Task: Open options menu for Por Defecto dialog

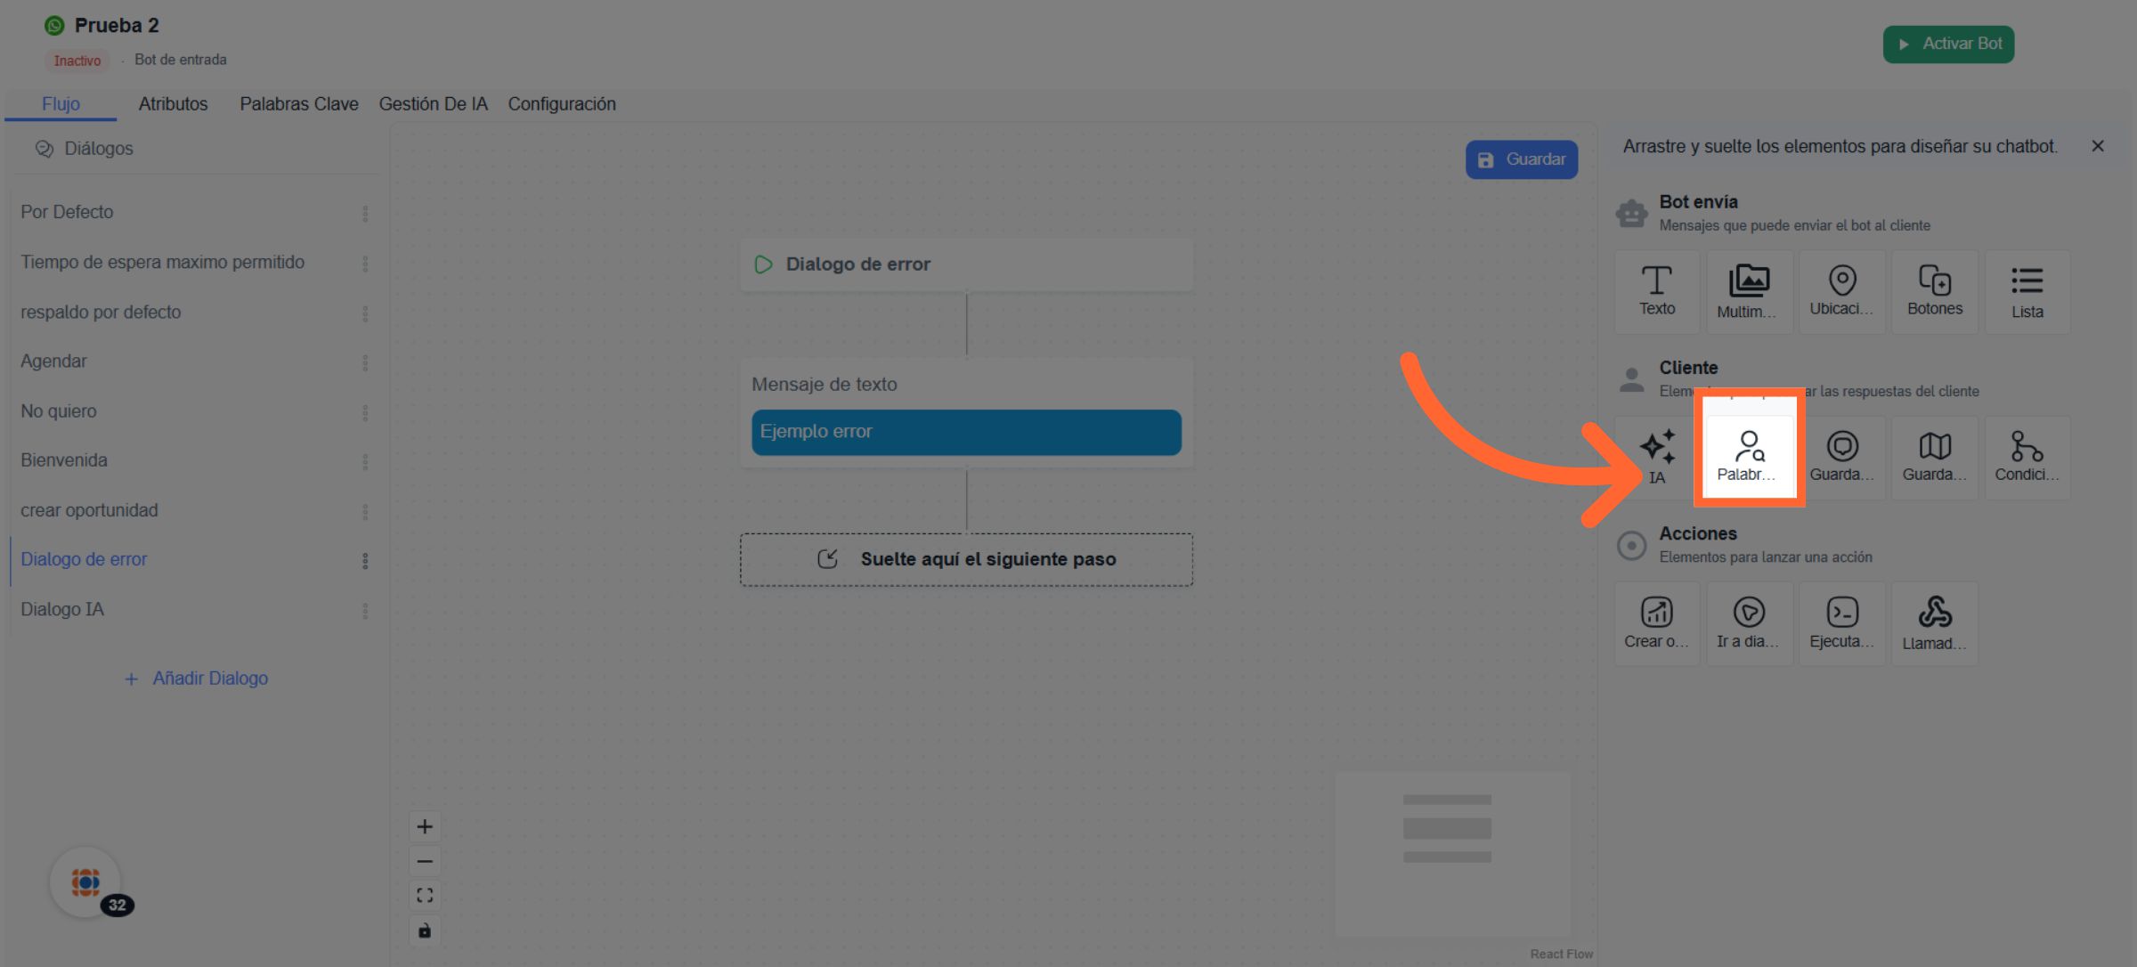Action: 365,214
